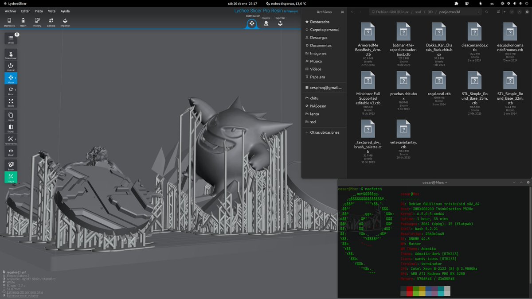Screen dimensions: 532x299
Task: Open the Batch tool
Action: click(11, 166)
